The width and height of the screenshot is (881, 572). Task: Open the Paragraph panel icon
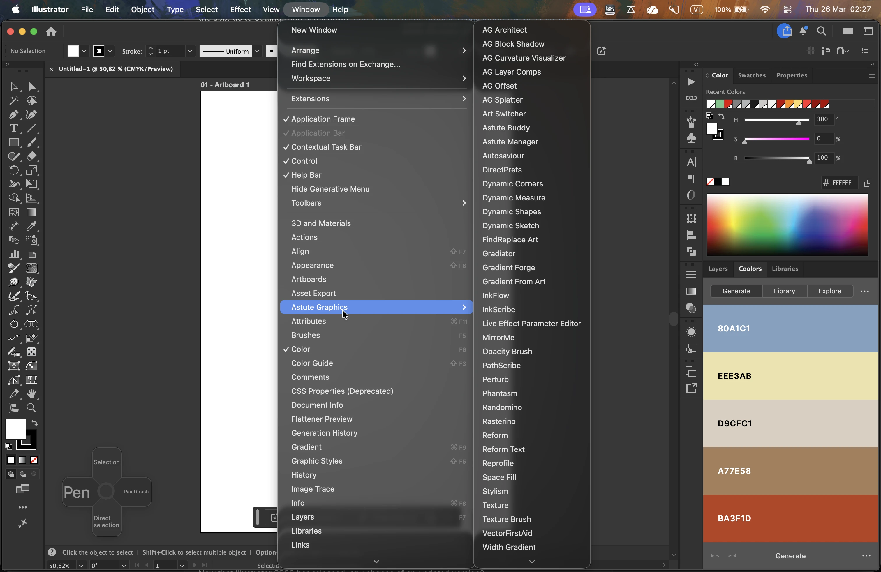[691, 179]
